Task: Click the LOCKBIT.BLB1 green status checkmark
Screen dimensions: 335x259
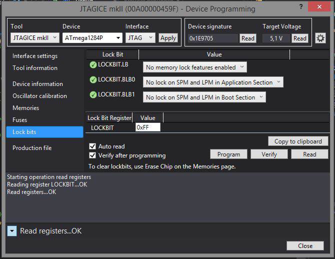Action: click(x=93, y=94)
